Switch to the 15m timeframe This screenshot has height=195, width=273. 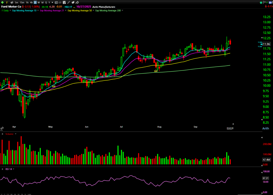[22, 2]
